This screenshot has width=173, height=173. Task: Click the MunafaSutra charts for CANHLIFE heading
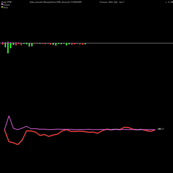tap(56, 2)
